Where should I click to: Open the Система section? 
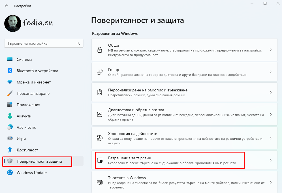pyautogui.click(x=44, y=59)
